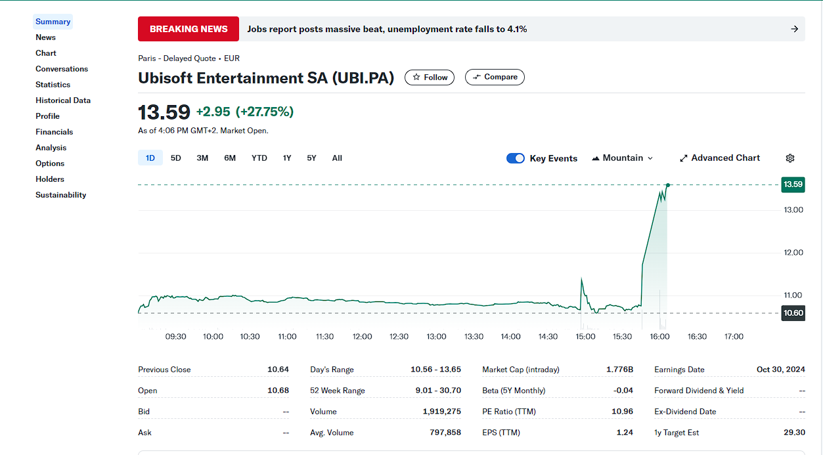The image size is (823, 455).
Task: Open the Advanced Chart expand icon
Action: (683, 158)
